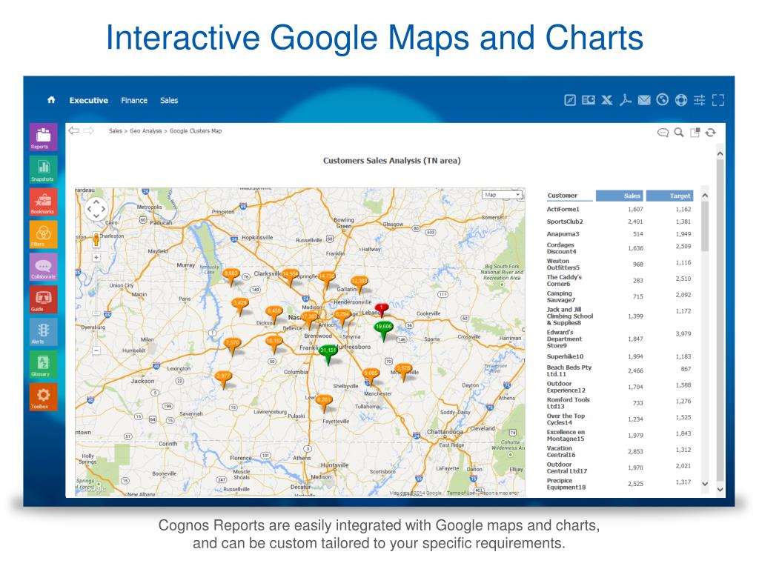Refresh the report
Viewport: 759px width, 569px height.
pyautogui.click(x=711, y=133)
